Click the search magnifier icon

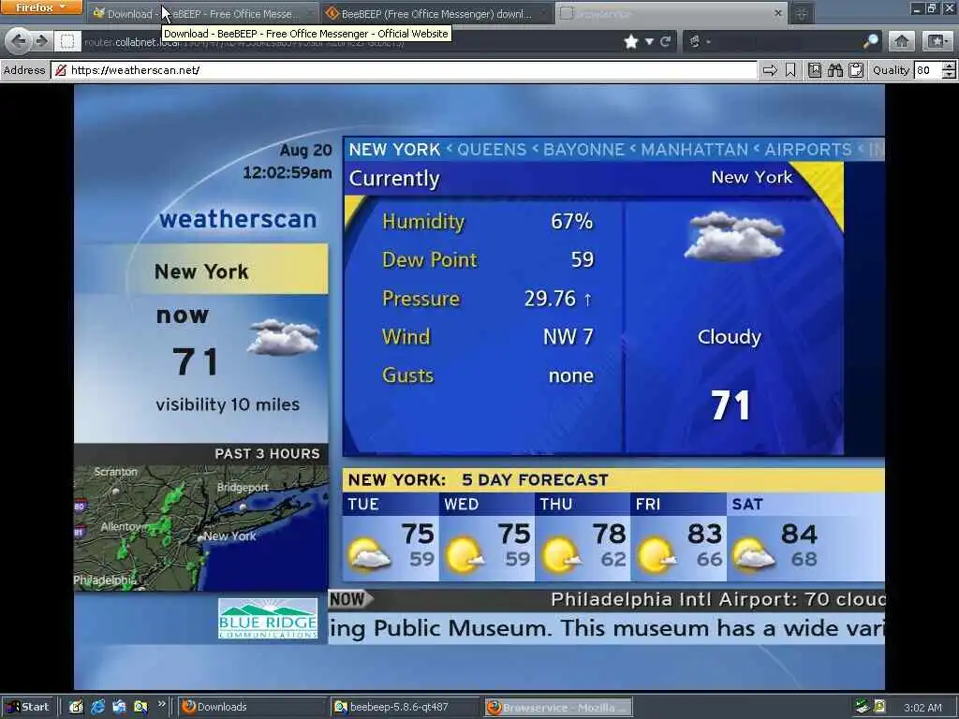tap(870, 41)
